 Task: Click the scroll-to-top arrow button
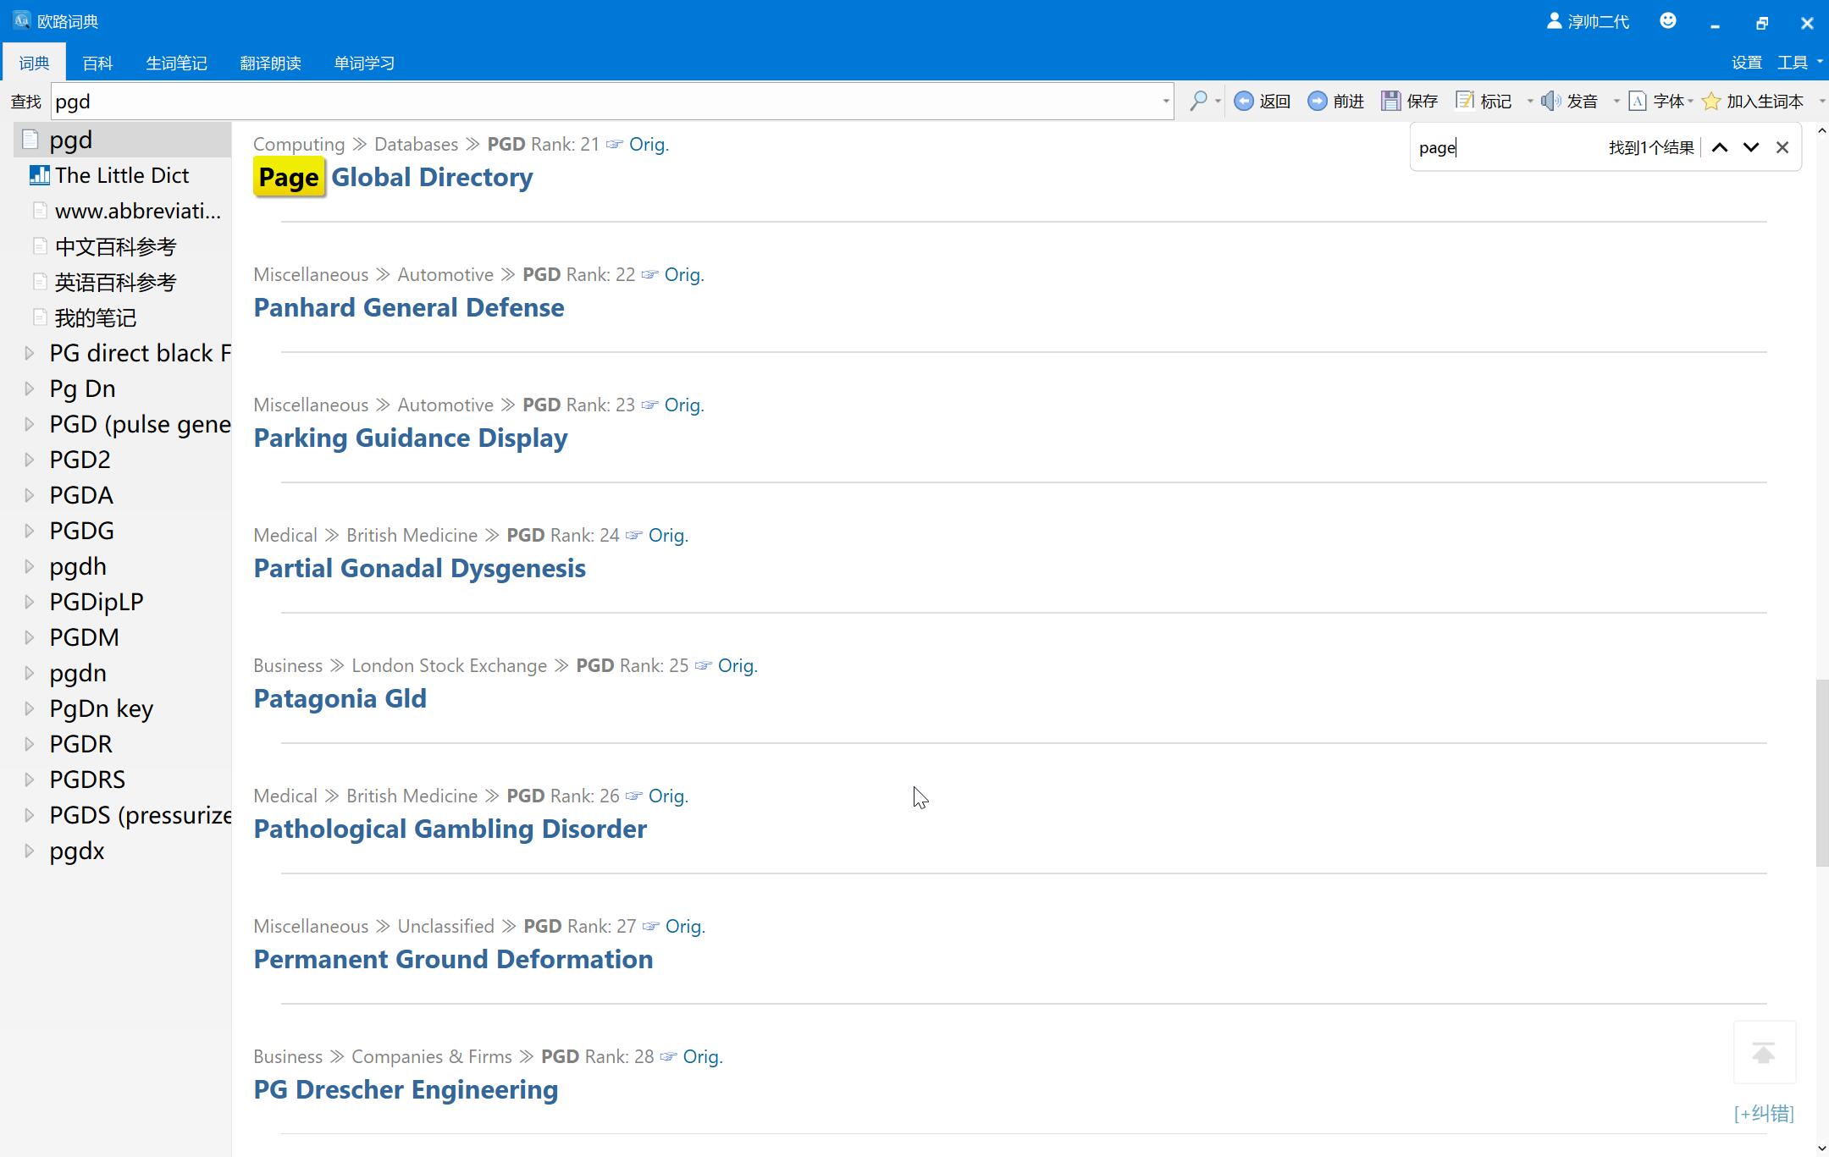click(1764, 1053)
